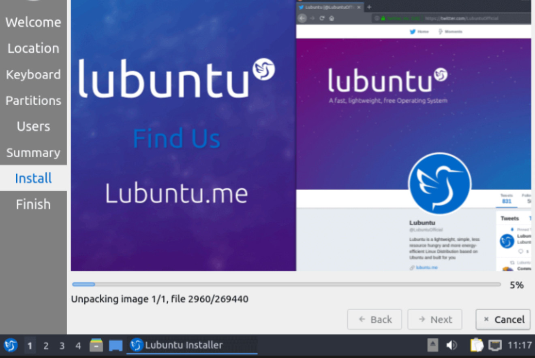This screenshot has height=358, width=535.
Task: Click the round hummingbird avatar in the slideshow
Action: tap(440, 184)
